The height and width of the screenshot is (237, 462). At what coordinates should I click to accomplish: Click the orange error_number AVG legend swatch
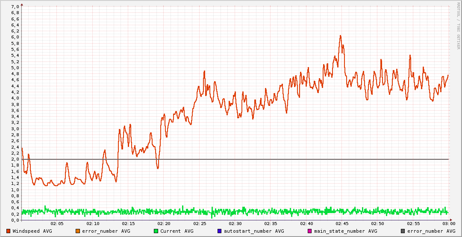pos(78,231)
